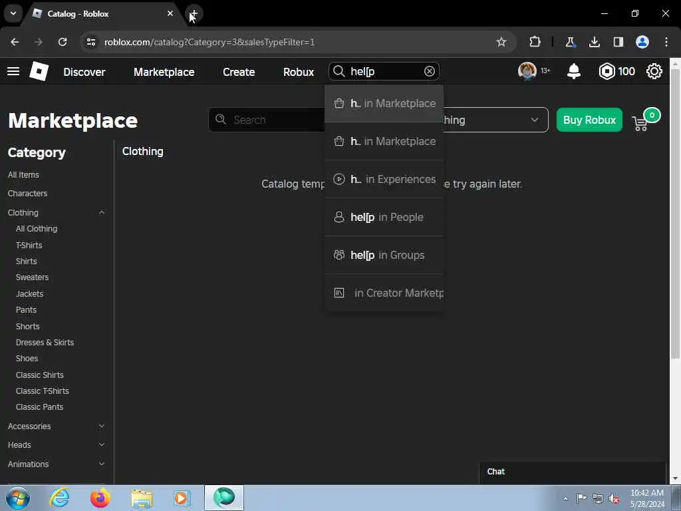Click the Buy Robux button

coord(589,120)
